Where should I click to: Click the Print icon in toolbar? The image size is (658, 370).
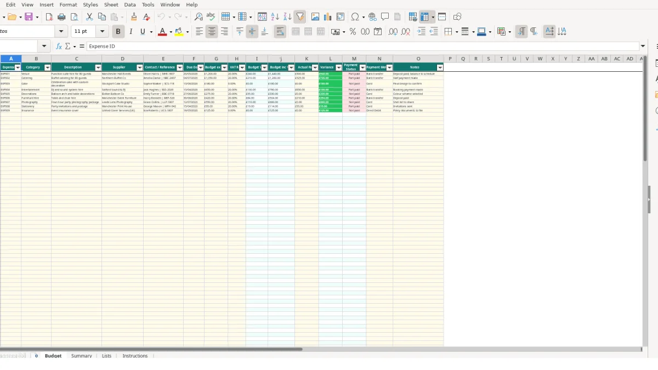(x=61, y=17)
